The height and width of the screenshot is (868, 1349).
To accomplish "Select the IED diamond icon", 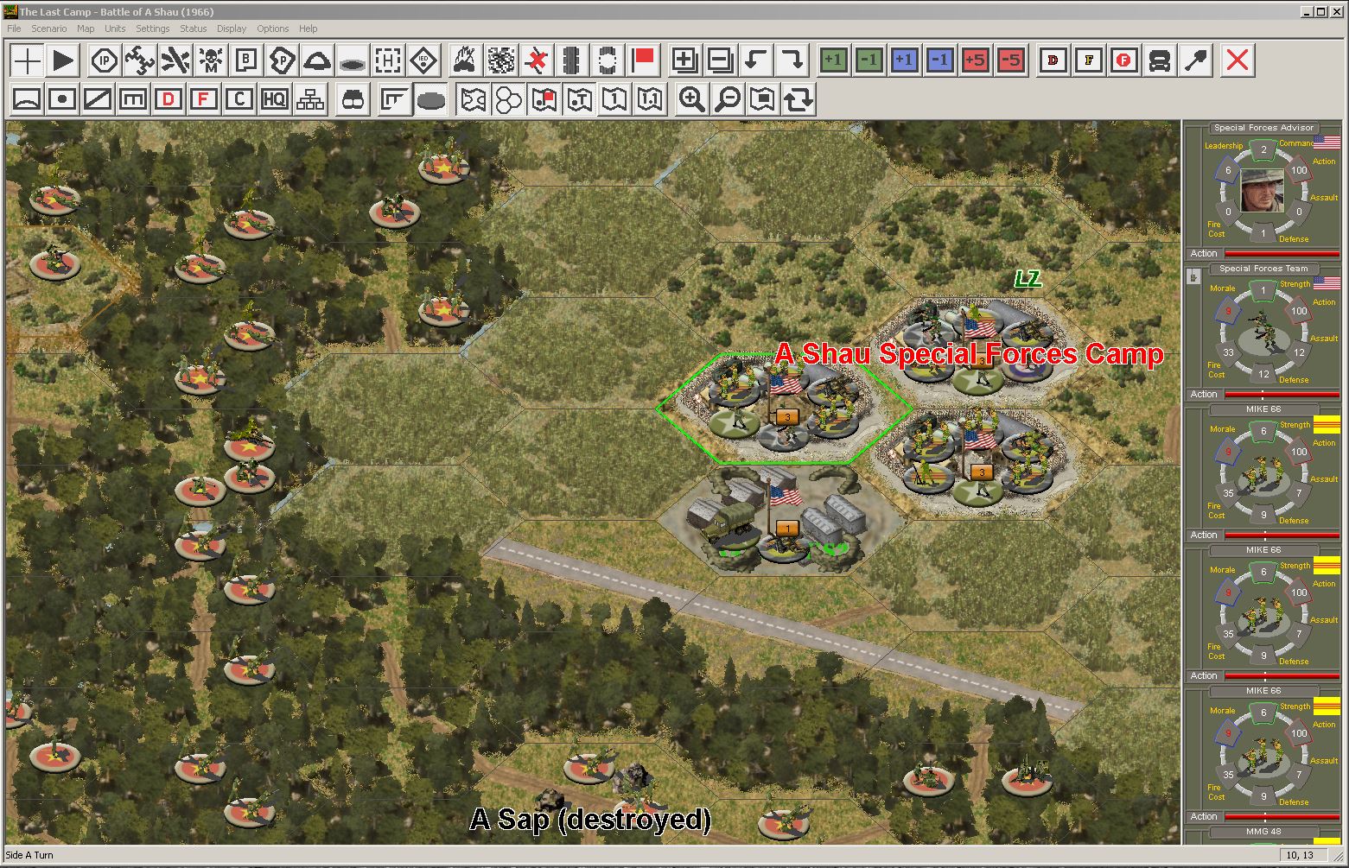I will [423, 60].
